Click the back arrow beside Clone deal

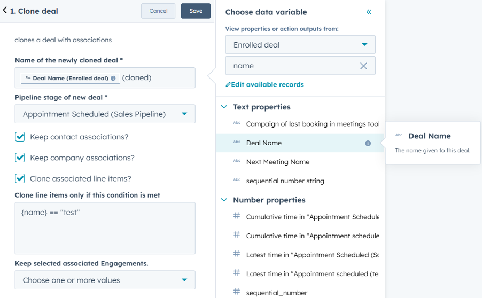(5, 11)
